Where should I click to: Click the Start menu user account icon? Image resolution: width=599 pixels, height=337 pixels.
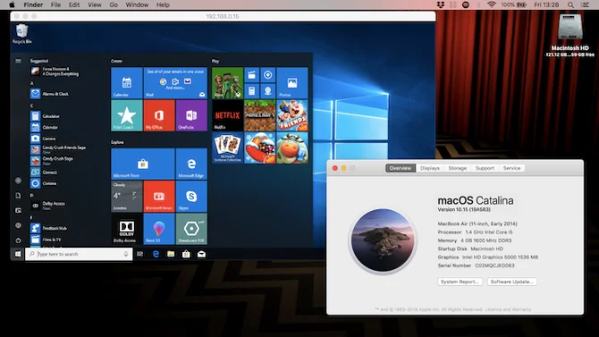(18, 181)
